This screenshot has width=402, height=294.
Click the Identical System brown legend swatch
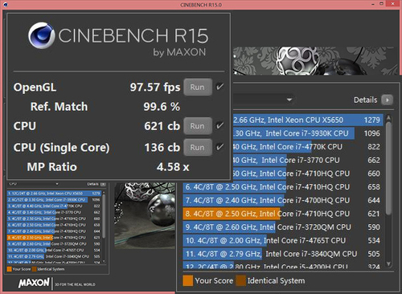240,280
